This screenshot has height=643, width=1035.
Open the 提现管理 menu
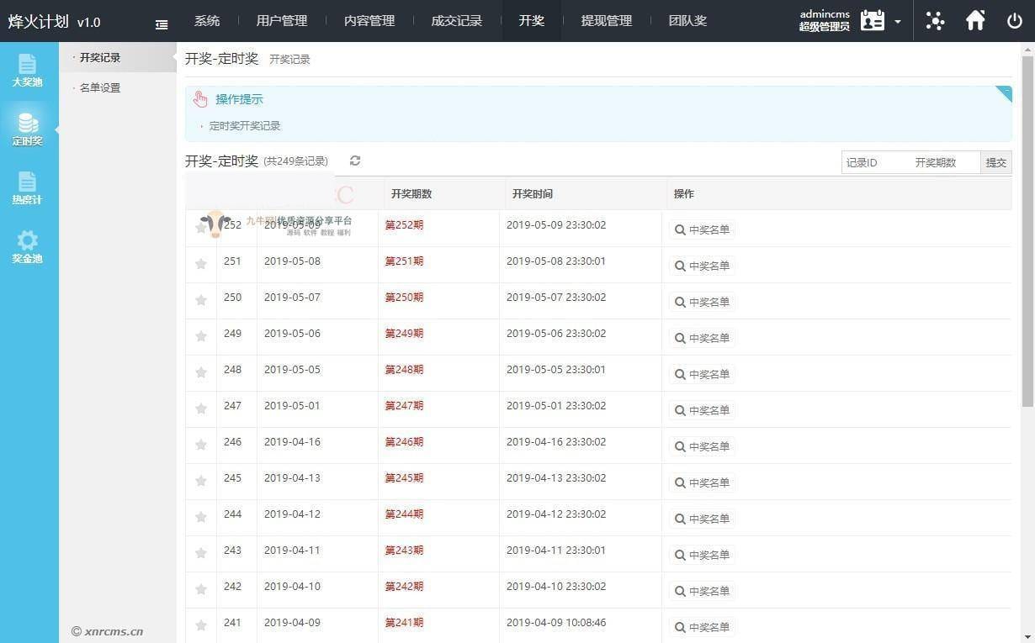tap(606, 20)
